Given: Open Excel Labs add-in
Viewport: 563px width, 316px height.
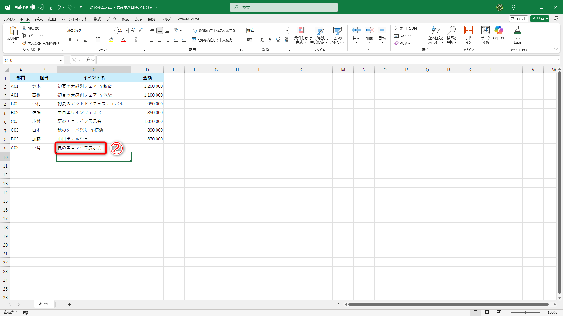Looking at the screenshot, I should point(518,35).
